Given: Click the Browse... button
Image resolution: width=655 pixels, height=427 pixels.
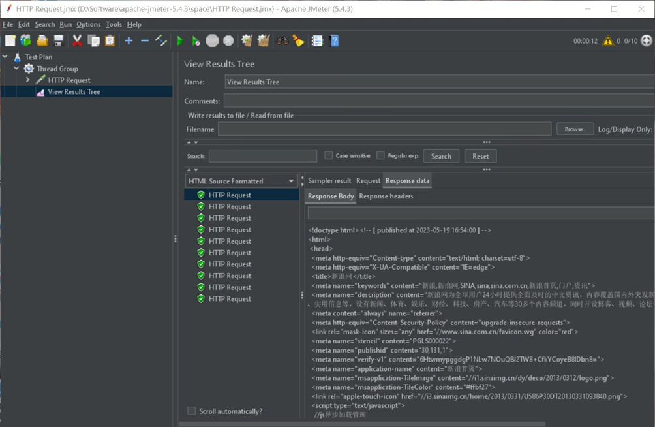Looking at the screenshot, I should tap(575, 129).
